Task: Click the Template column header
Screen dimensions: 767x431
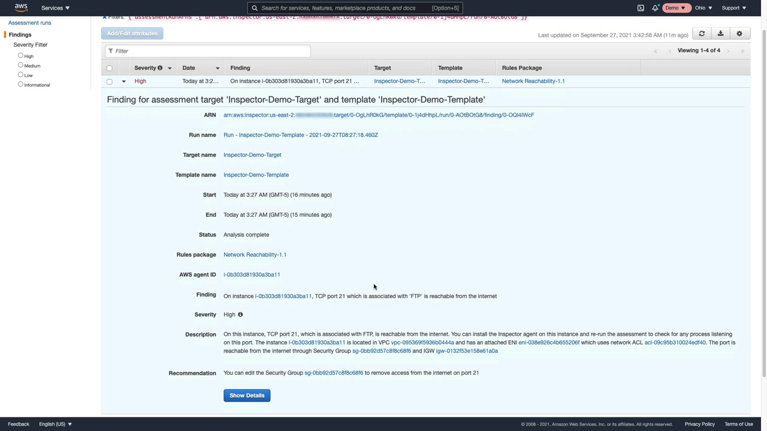Action: tap(450, 68)
